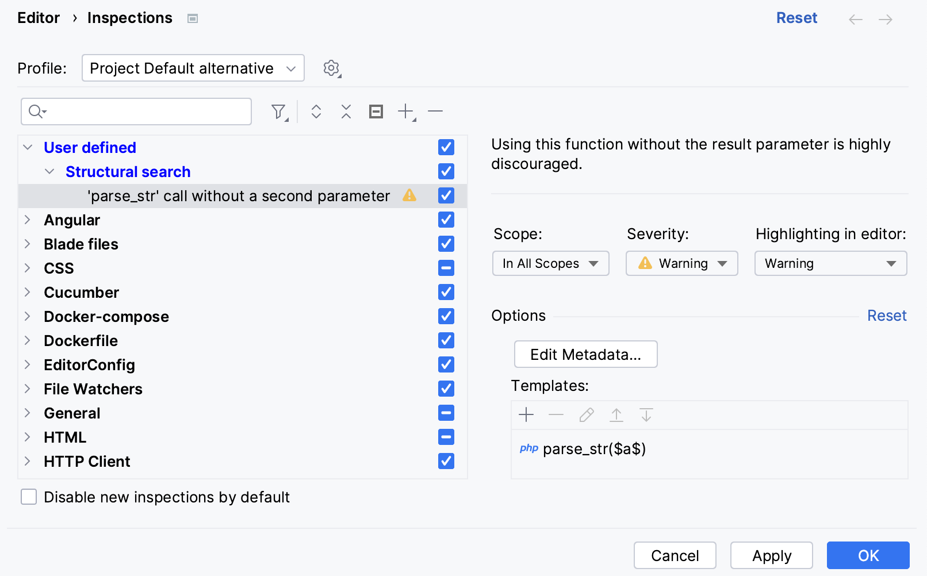Open the Profile dropdown
Screen dimensions: 927x576
coord(193,68)
